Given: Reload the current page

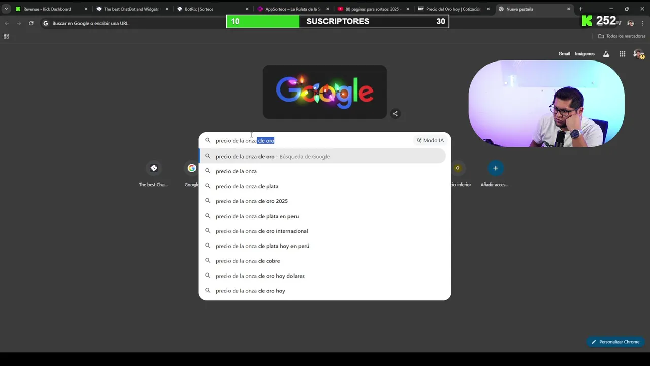Looking at the screenshot, I should point(31,23).
